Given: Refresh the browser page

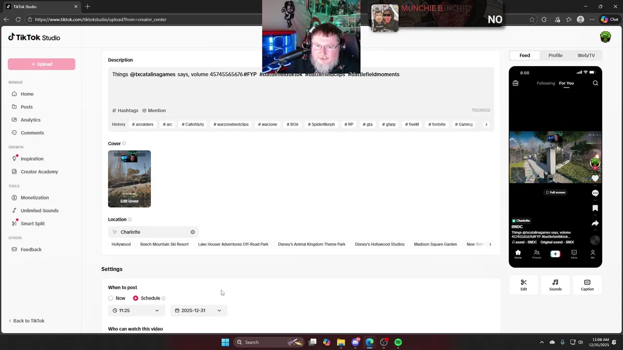Looking at the screenshot, I should coord(18,19).
